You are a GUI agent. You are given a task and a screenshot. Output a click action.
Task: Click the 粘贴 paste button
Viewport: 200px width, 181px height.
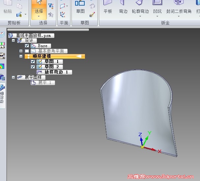[8, 7]
